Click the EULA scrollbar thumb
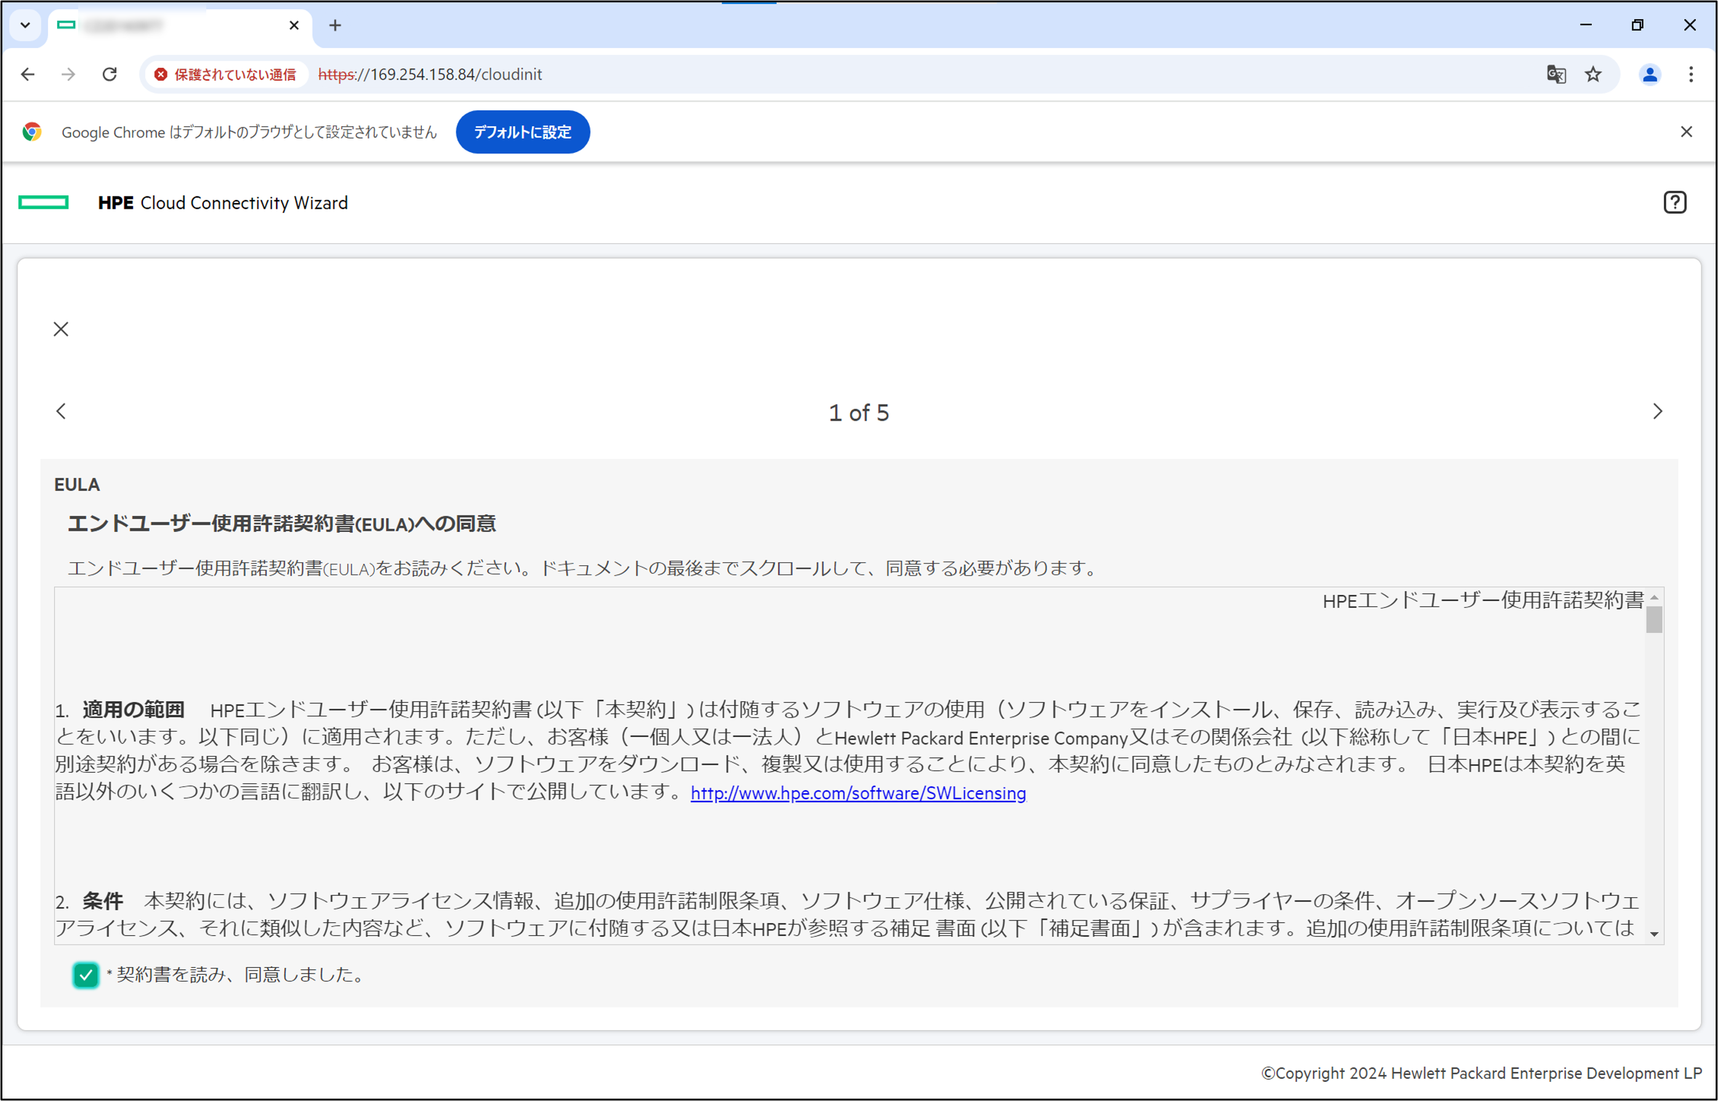This screenshot has width=1718, height=1101. coord(1654,620)
